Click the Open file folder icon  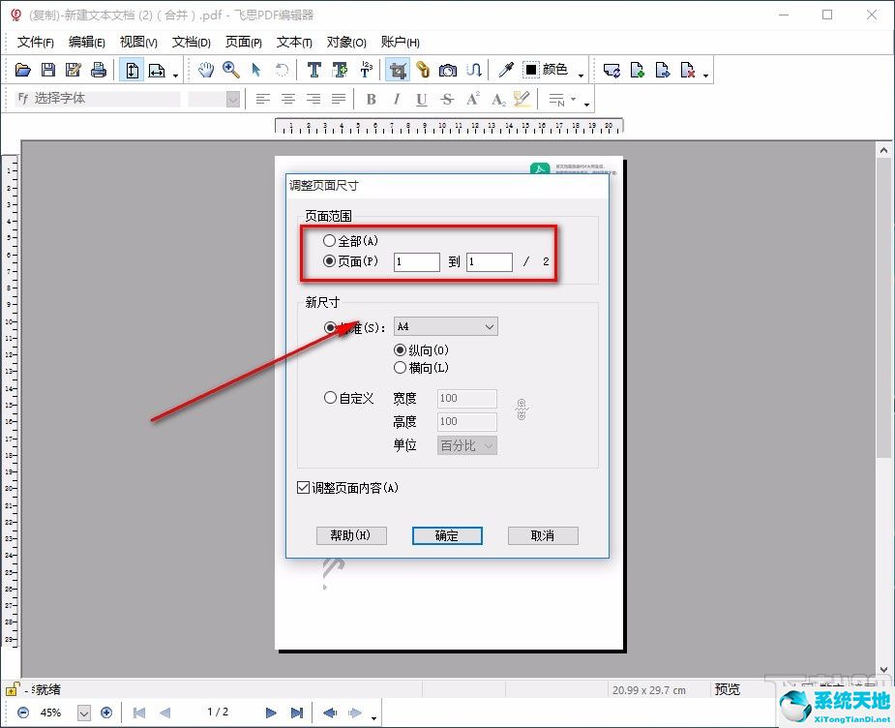pyautogui.click(x=23, y=70)
